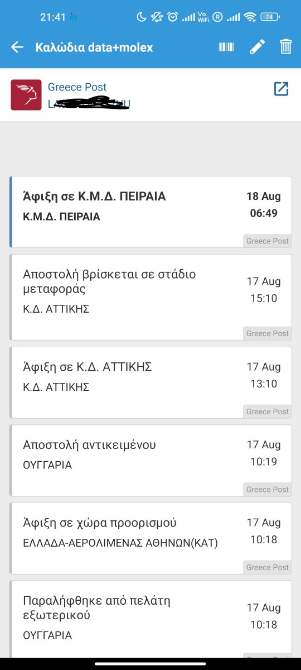Open Άφιξη σε χώρα προορισμού event
The image size is (301, 670).
tap(151, 538)
